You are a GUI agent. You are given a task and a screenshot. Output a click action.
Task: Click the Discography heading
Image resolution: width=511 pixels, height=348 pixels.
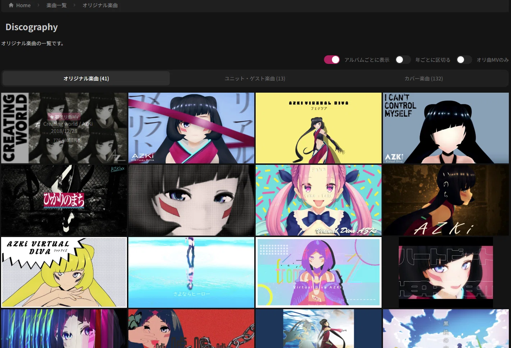(32, 27)
